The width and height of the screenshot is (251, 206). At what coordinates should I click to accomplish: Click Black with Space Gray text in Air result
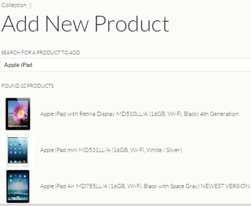click(x=171, y=186)
